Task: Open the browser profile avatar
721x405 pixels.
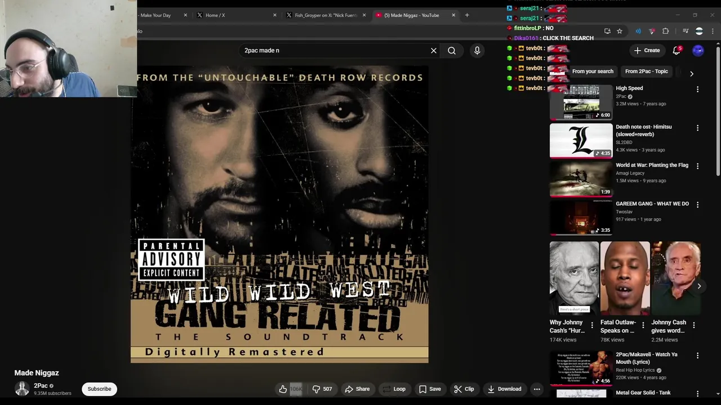Action: coord(699,31)
